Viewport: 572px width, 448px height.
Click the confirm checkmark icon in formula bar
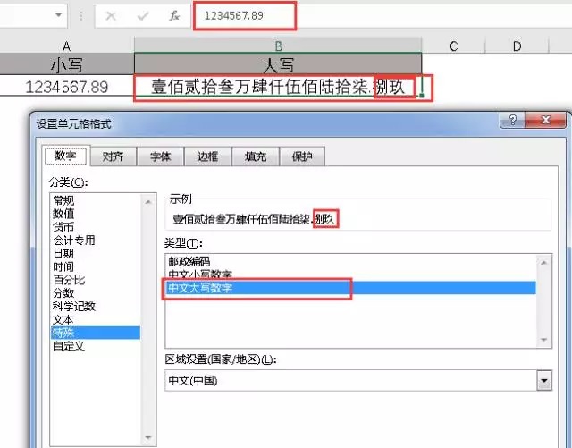click(x=143, y=16)
